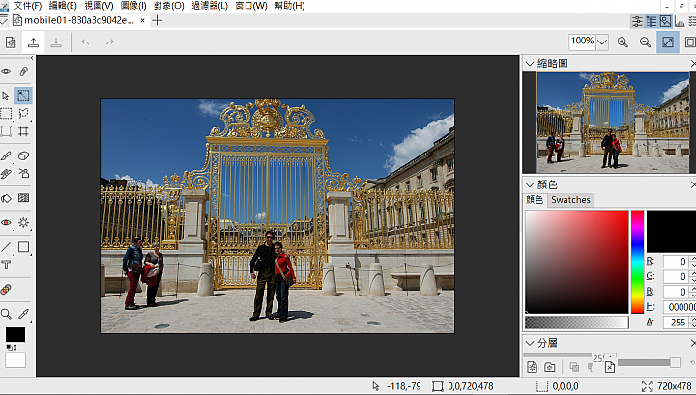Open the 過濾器(L) menu

[x=210, y=6]
